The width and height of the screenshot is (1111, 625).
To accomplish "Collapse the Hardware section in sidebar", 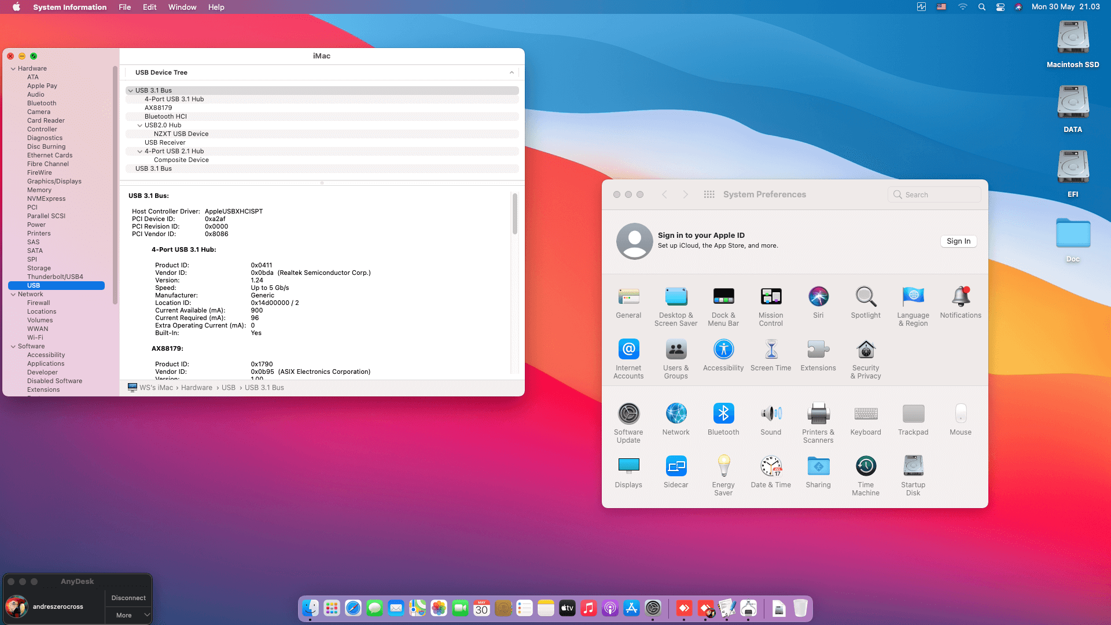I will [13, 69].
